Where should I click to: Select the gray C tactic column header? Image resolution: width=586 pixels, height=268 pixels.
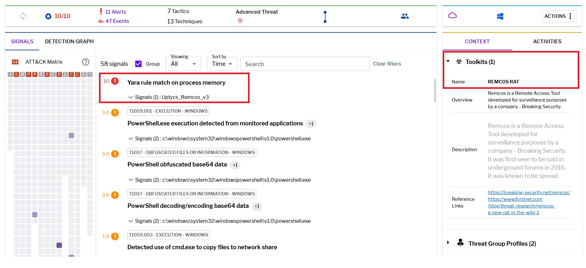point(53,74)
